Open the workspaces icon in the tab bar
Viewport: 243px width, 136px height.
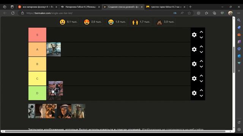(x=5, y=7)
